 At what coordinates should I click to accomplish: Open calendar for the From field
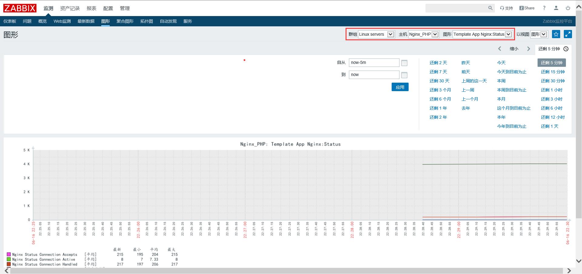point(404,63)
